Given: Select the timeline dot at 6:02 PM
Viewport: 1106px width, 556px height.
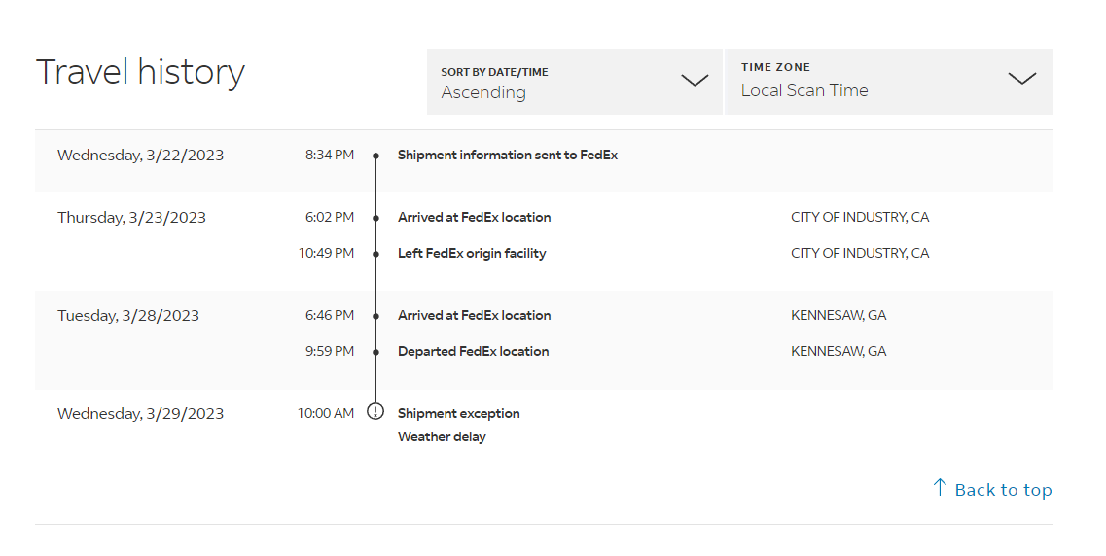Looking at the screenshot, I should tap(375, 218).
